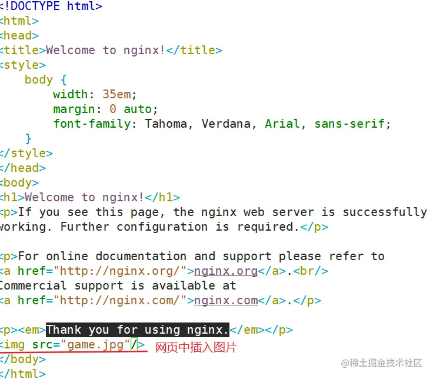Viewport: 433px width, 379px height.
Task: Click the closing CSS brace '}'
Action: (x=28, y=138)
